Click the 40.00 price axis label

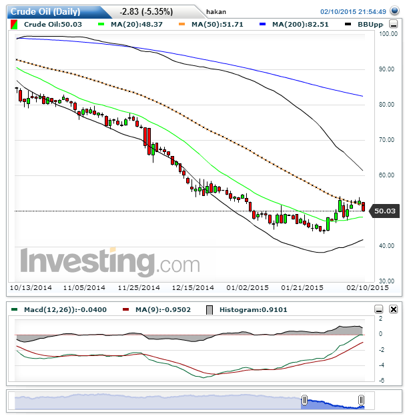pyautogui.click(x=386, y=246)
